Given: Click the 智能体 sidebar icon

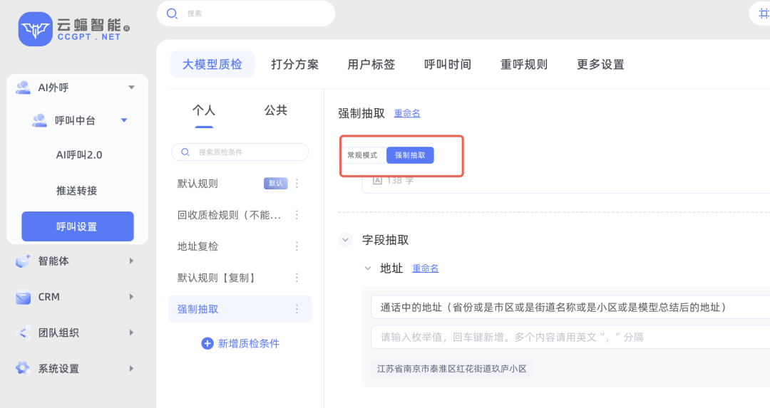Looking at the screenshot, I should coord(23,261).
